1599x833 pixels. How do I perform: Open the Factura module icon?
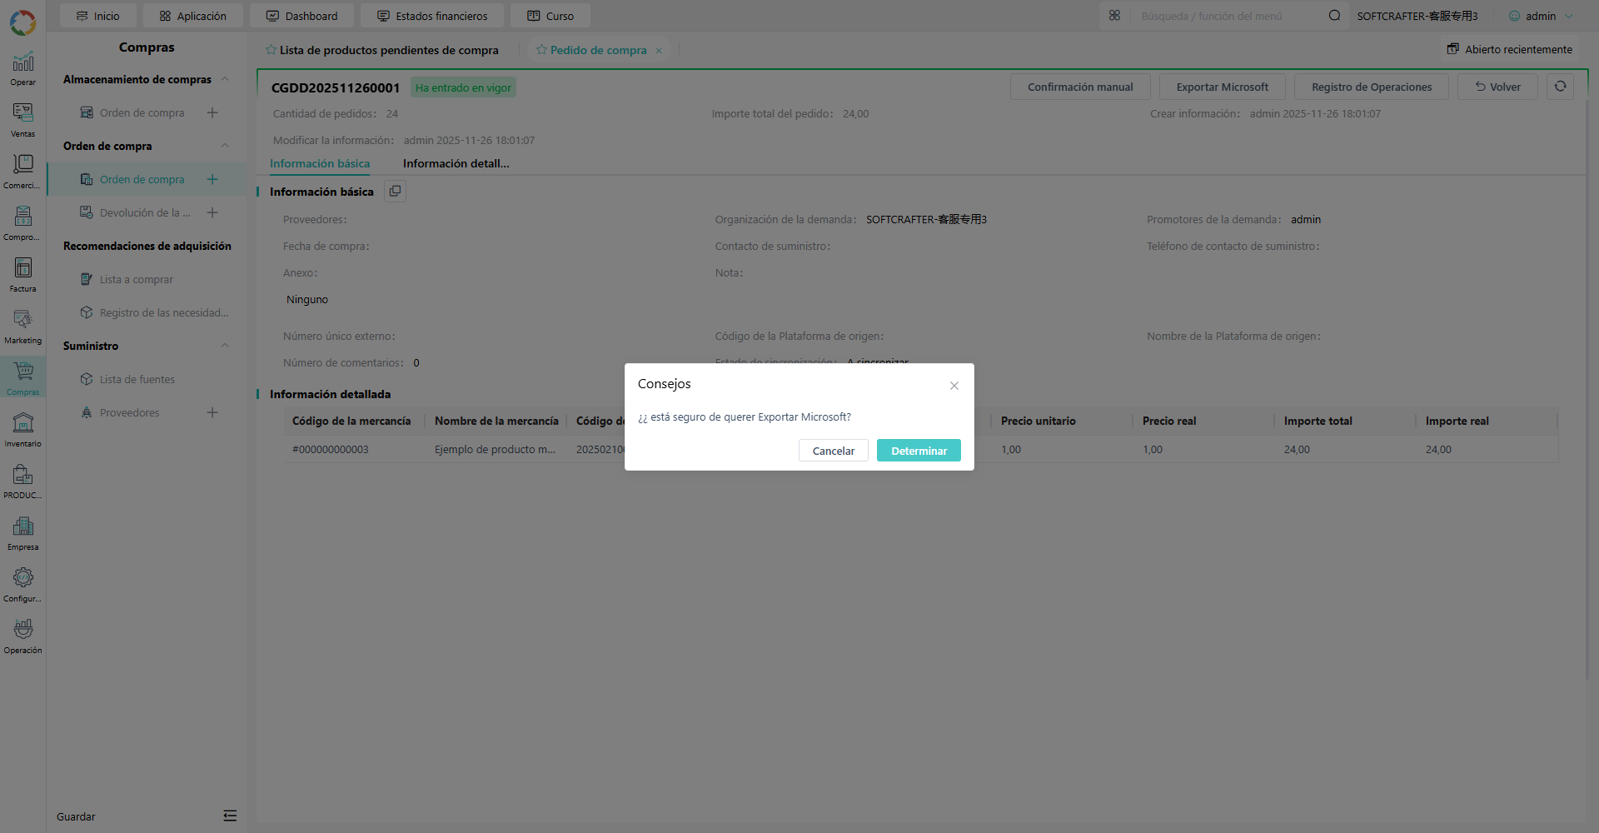pyautogui.click(x=22, y=275)
